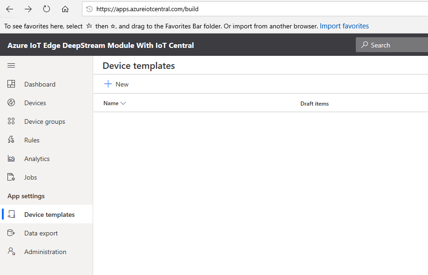Collapse the sidebar with the hamburger icon
Image resolution: width=428 pixels, height=275 pixels.
point(11,66)
